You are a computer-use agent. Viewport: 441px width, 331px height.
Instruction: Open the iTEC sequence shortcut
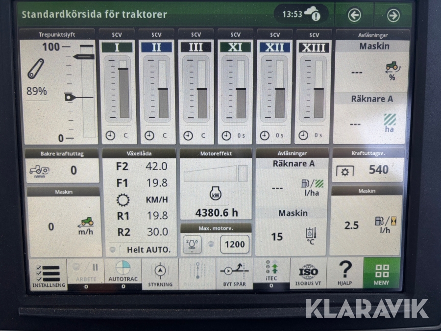point(271,274)
